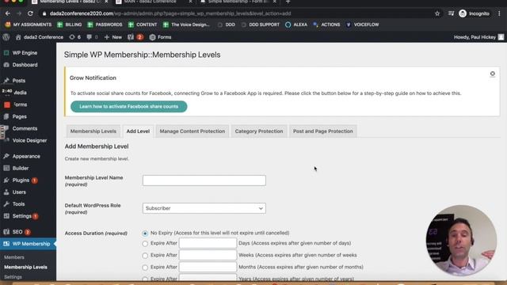The width and height of the screenshot is (507, 285).
Task: Open Members submenu link
Action: [x=14, y=257]
